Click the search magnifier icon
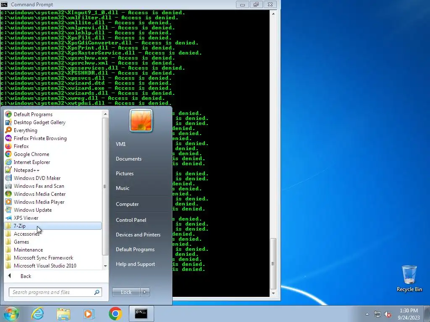The width and height of the screenshot is (430, 322). coord(97,292)
